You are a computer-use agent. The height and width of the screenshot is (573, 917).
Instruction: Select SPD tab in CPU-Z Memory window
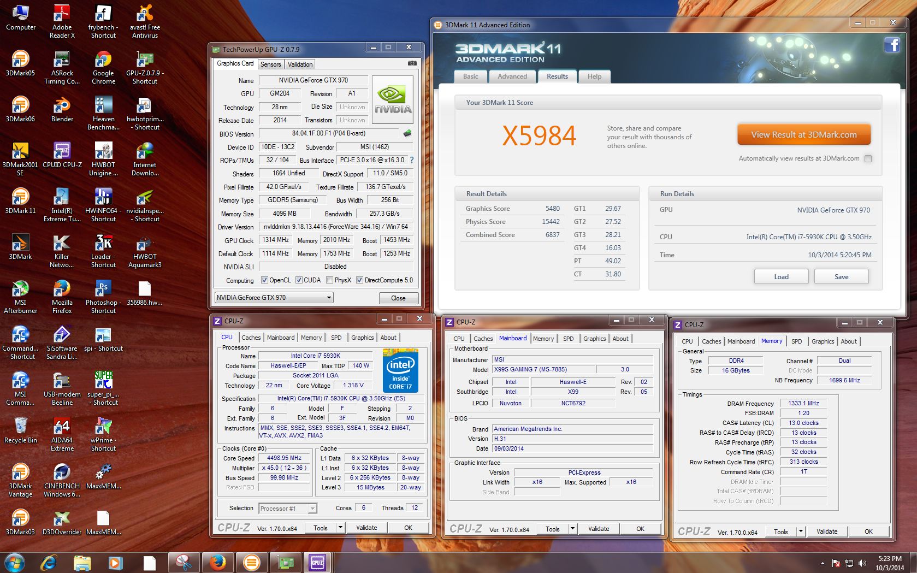click(796, 341)
